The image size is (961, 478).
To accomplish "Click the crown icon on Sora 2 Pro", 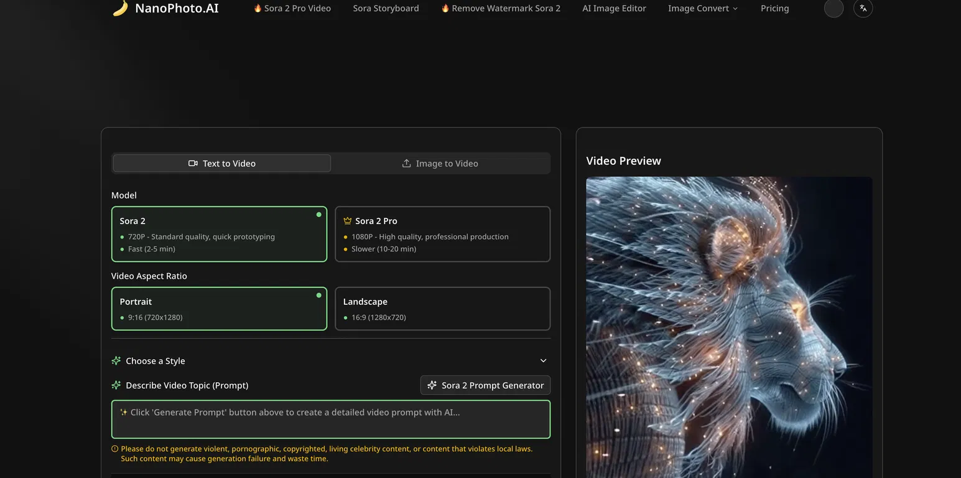I will 348,221.
